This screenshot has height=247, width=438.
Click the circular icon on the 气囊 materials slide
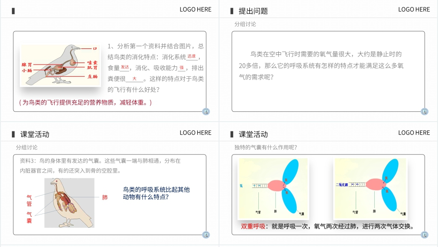(x=206, y=235)
